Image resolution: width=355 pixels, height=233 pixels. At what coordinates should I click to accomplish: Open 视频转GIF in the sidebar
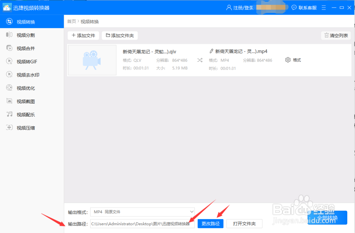click(32, 62)
